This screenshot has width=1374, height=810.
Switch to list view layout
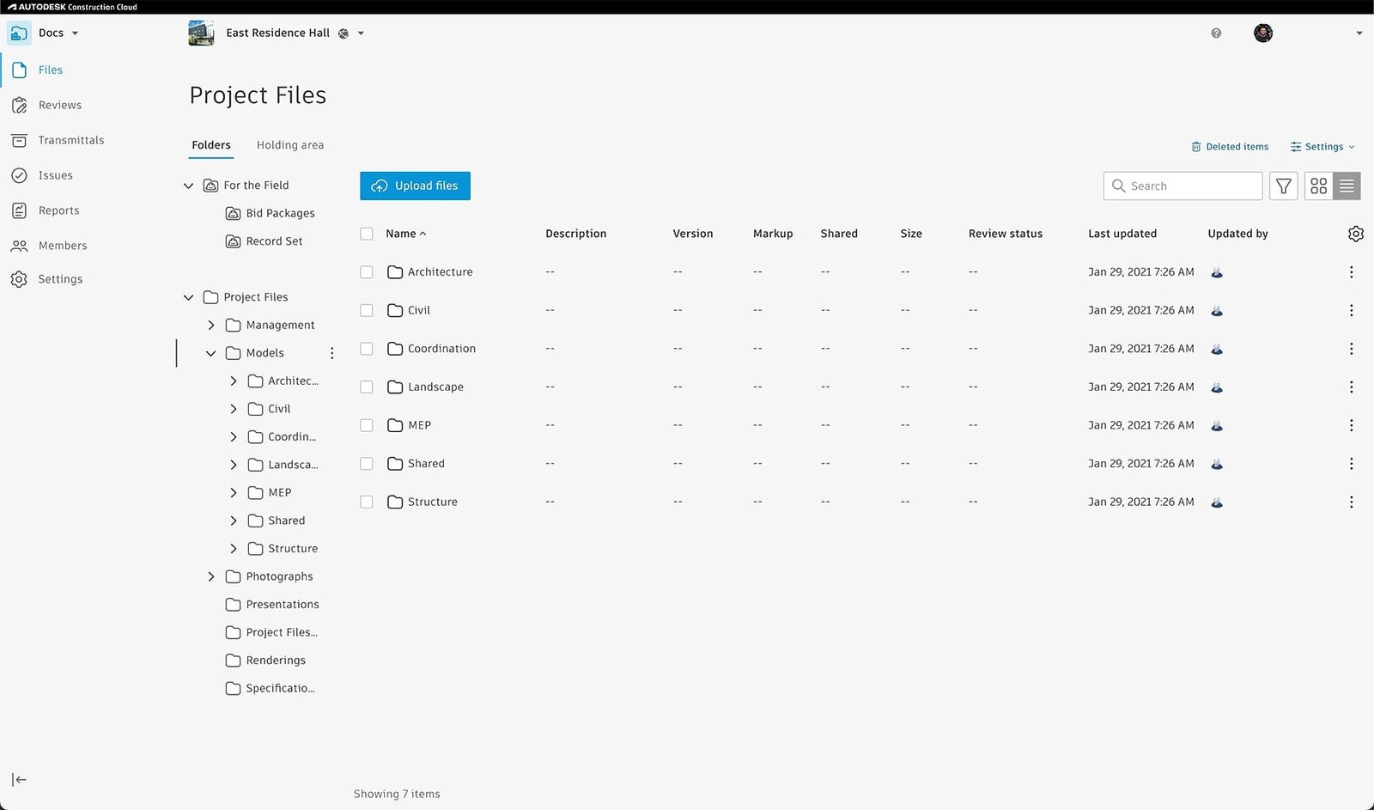pos(1347,186)
